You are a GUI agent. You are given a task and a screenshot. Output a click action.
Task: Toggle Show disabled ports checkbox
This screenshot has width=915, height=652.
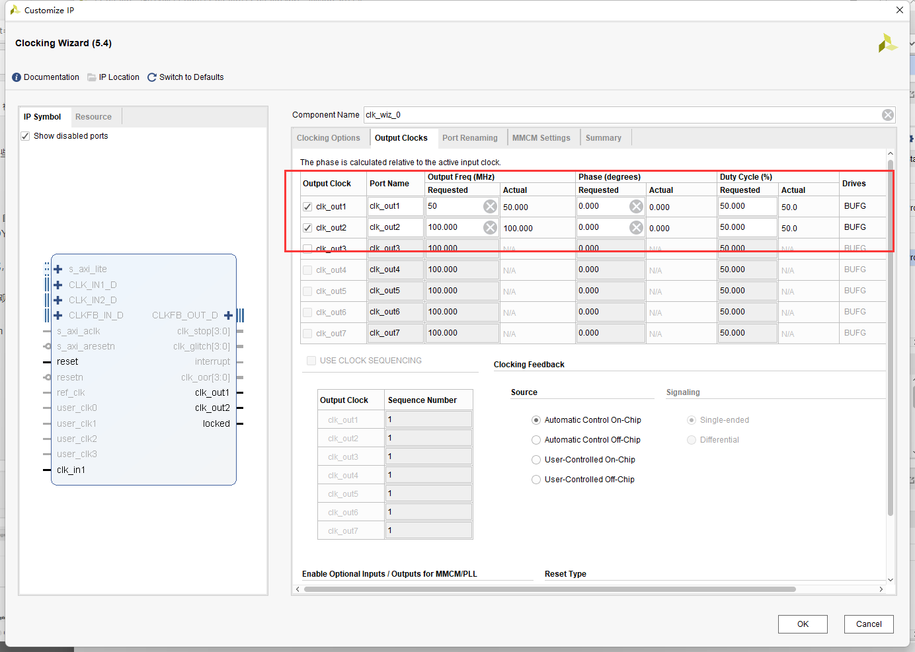point(25,136)
